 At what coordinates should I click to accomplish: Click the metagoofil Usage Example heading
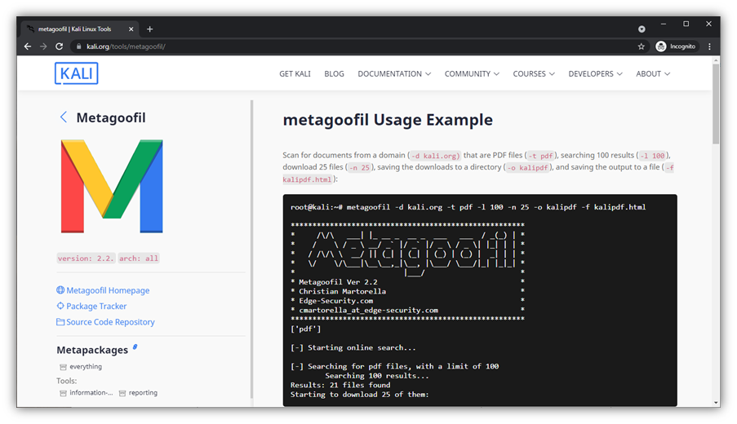pos(388,120)
